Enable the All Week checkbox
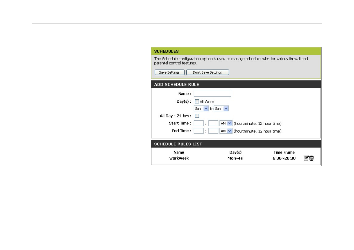Screen dimensions: 354x250 197,101
